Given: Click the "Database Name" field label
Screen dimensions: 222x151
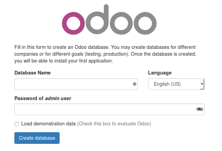Looking at the screenshot, I should (x=33, y=73).
